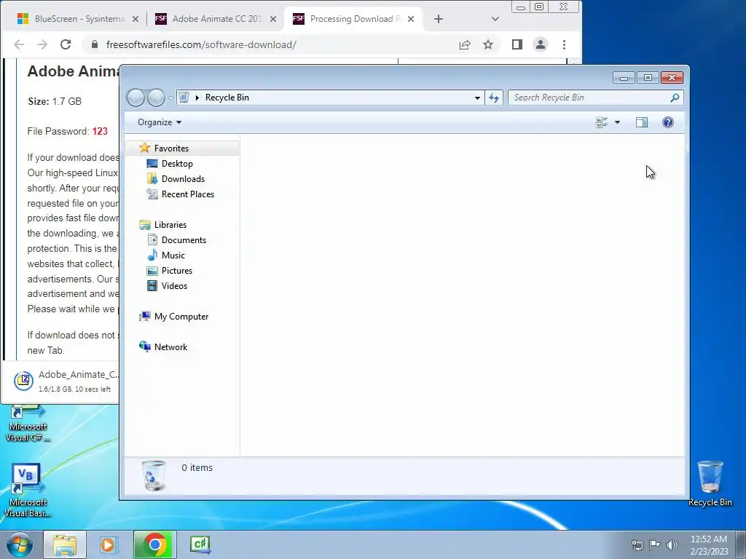Click Chrome's forward arrow
Screen dimensions: 746x559
click(42, 44)
